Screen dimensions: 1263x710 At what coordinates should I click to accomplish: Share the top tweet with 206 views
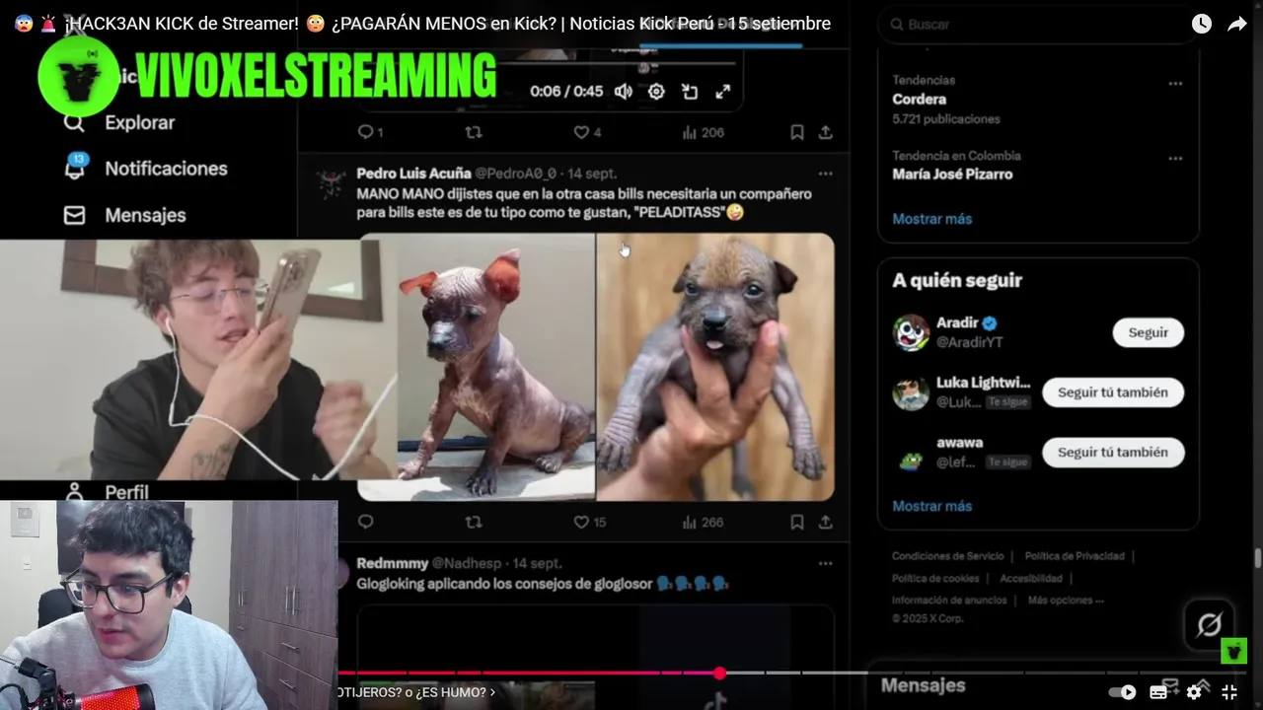[825, 131]
